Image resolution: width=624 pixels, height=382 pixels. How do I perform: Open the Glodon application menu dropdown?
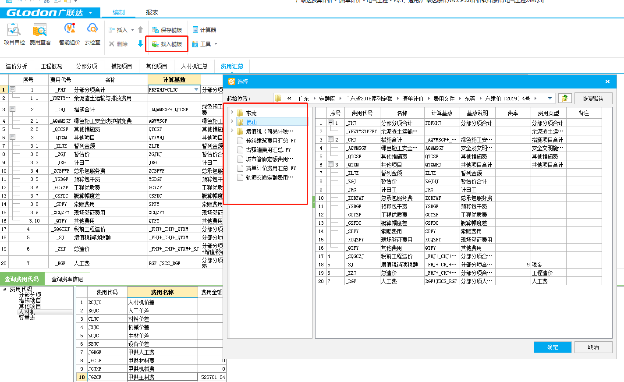pos(91,13)
